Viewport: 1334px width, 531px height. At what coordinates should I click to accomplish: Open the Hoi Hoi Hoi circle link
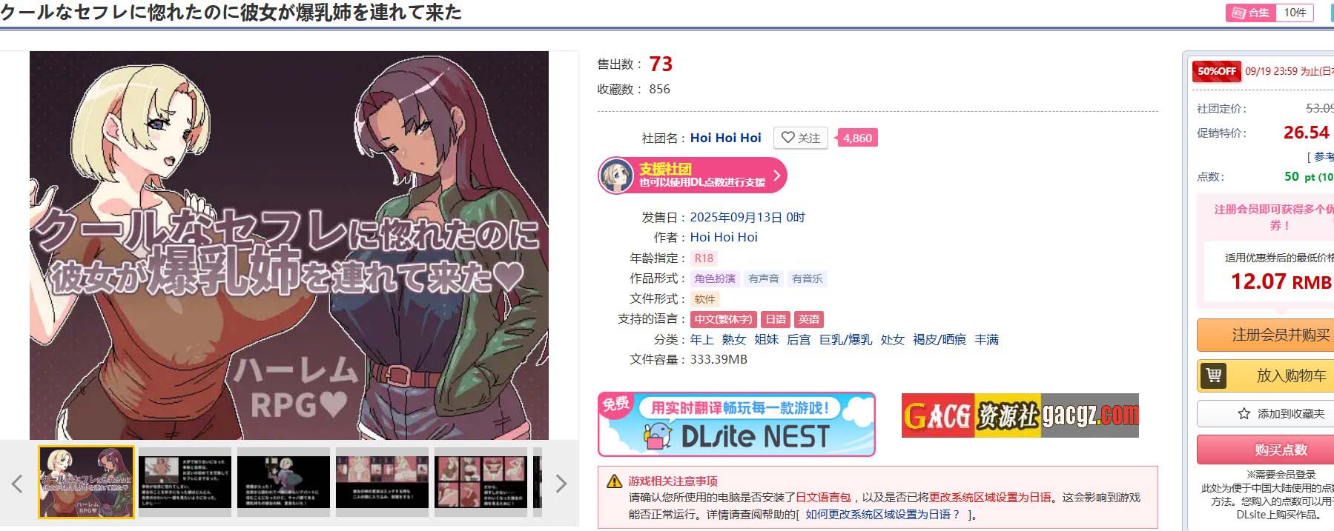pos(725,138)
